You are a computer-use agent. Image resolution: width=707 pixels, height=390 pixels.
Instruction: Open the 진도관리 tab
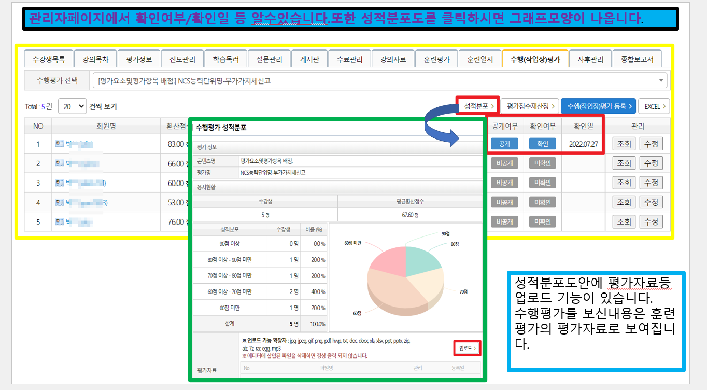[182, 59]
